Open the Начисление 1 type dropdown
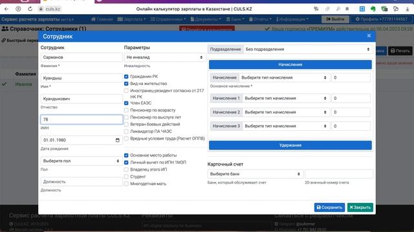The image size is (414, 232). [x=286, y=99]
